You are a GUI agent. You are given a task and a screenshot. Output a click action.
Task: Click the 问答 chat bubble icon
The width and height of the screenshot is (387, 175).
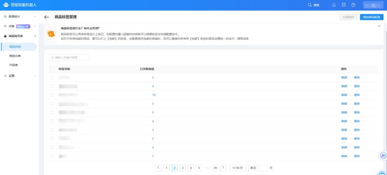[x=5, y=26]
